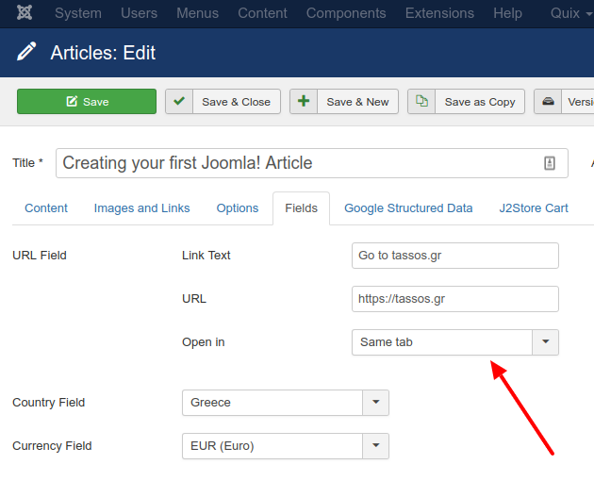Viewport: 594px width, 481px height.
Task: Open the Content menu in top bar
Action: point(262,13)
